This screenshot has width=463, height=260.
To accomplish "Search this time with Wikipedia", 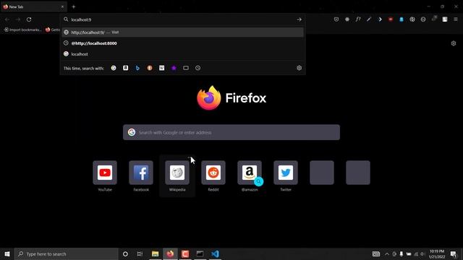I will tap(162, 68).
